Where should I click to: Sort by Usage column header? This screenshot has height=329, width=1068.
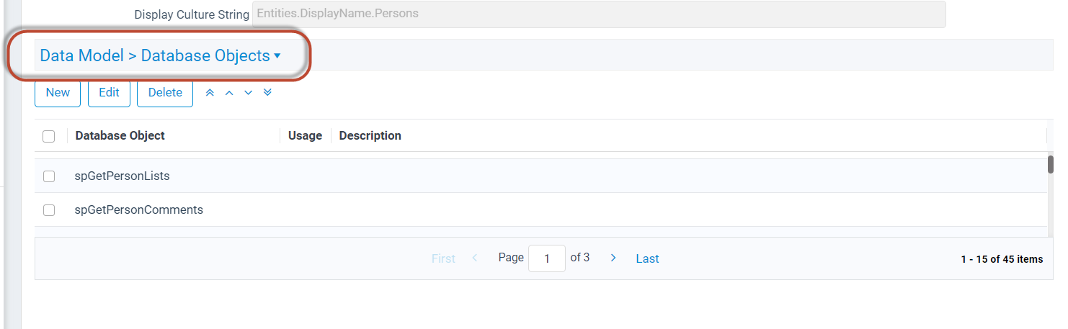click(x=305, y=135)
